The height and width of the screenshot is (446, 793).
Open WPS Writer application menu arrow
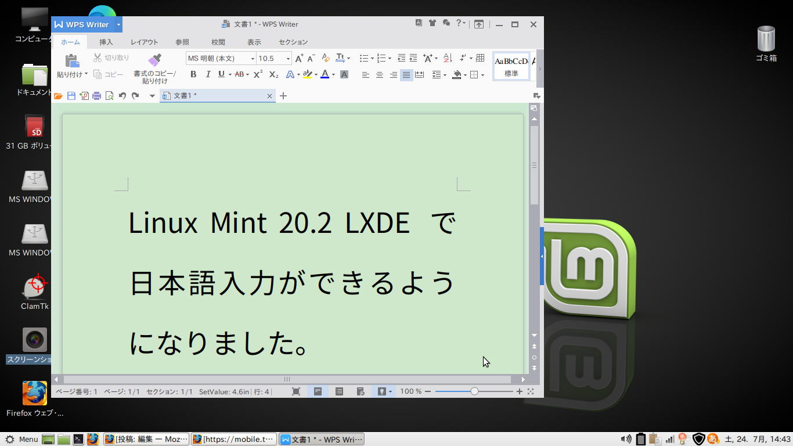tap(118, 24)
